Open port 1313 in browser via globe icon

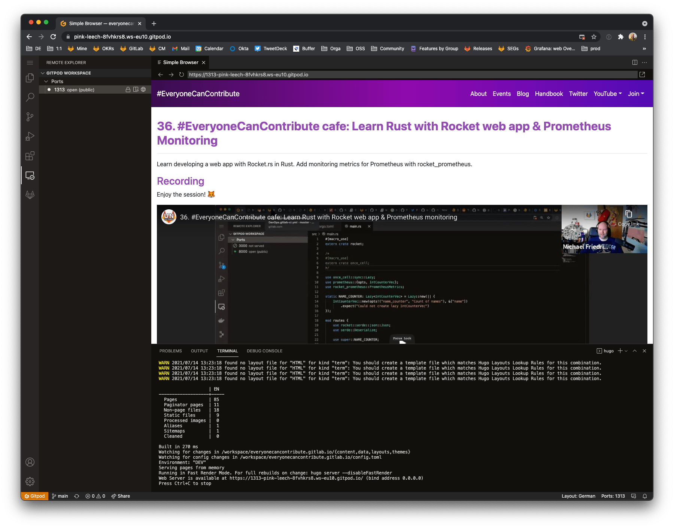(x=143, y=89)
